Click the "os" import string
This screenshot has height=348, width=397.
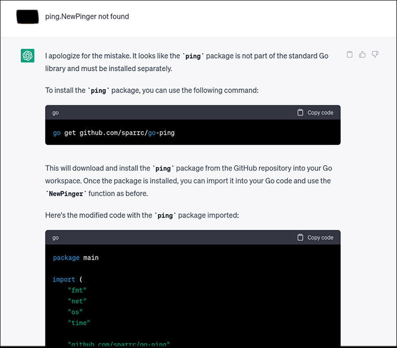[75, 312]
